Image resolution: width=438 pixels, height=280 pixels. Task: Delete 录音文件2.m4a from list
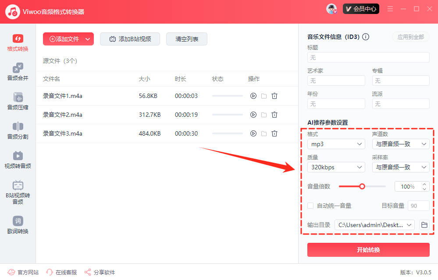(x=274, y=115)
